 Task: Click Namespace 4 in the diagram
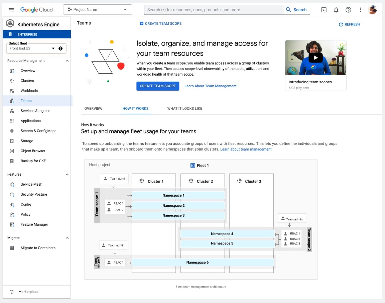(227, 234)
